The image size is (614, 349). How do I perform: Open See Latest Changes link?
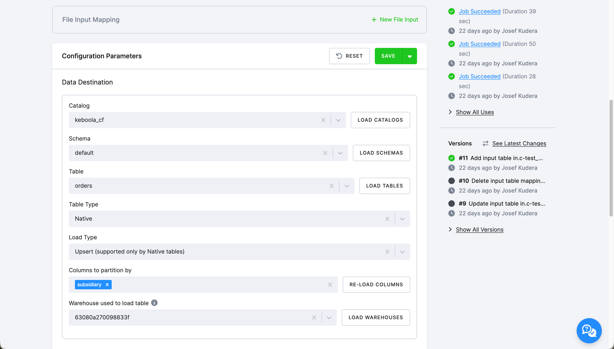(519, 143)
